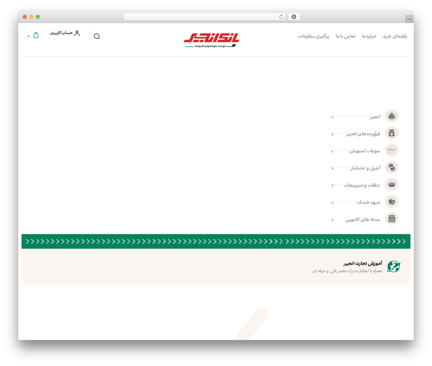Click the تنقلات و شیرینجات bowl icon
Viewport: 432px width, 366px height.
pyautogui.click(x=391, y=185)
